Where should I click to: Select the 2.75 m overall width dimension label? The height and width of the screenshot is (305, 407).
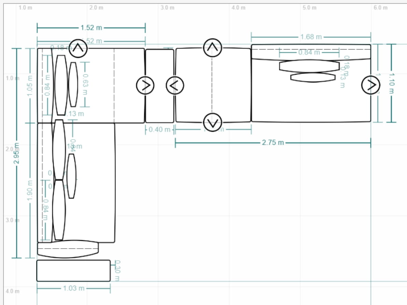click(x=273, y=143)
